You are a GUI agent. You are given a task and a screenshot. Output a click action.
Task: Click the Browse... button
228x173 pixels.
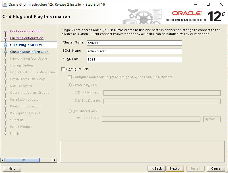(212, 119)
